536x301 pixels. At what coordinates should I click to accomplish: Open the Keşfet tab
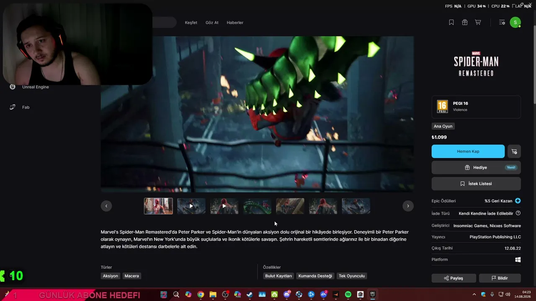tap(191, 23)
